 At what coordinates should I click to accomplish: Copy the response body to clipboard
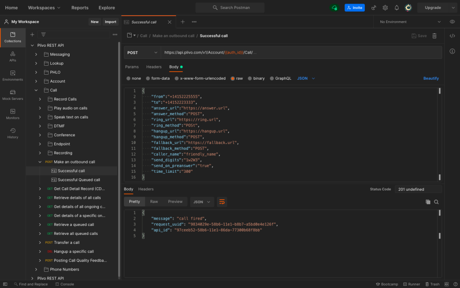pyautogui.click(x=428, y=202)
